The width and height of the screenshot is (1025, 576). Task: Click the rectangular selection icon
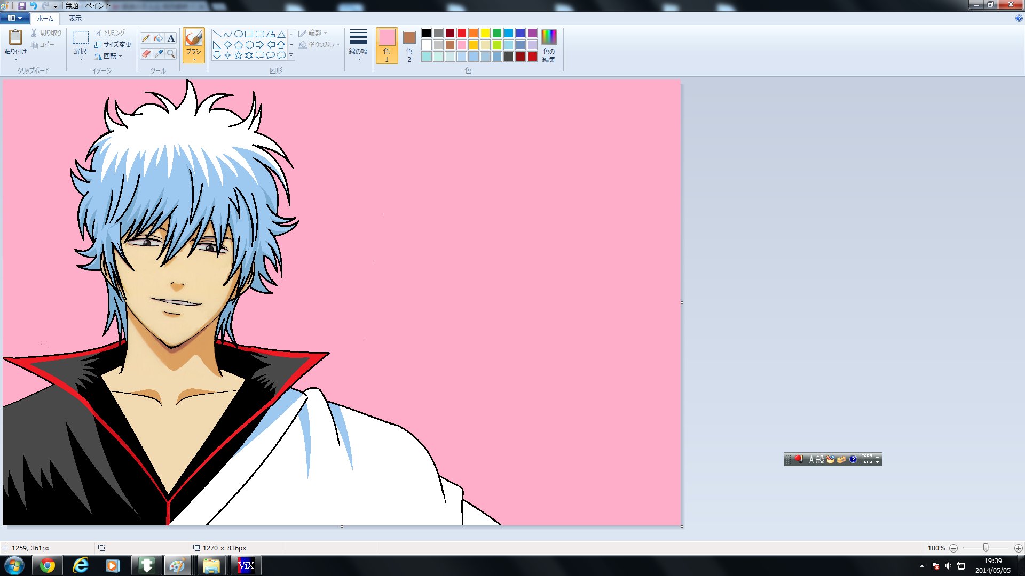(81, 37)
